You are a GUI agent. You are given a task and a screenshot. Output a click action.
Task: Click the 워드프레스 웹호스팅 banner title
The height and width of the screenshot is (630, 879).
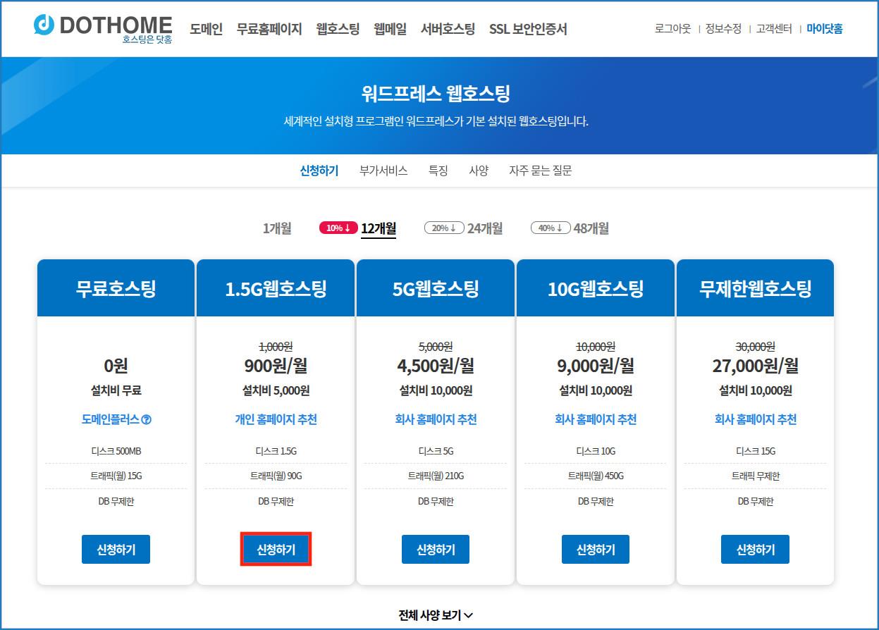pos(436,92)
